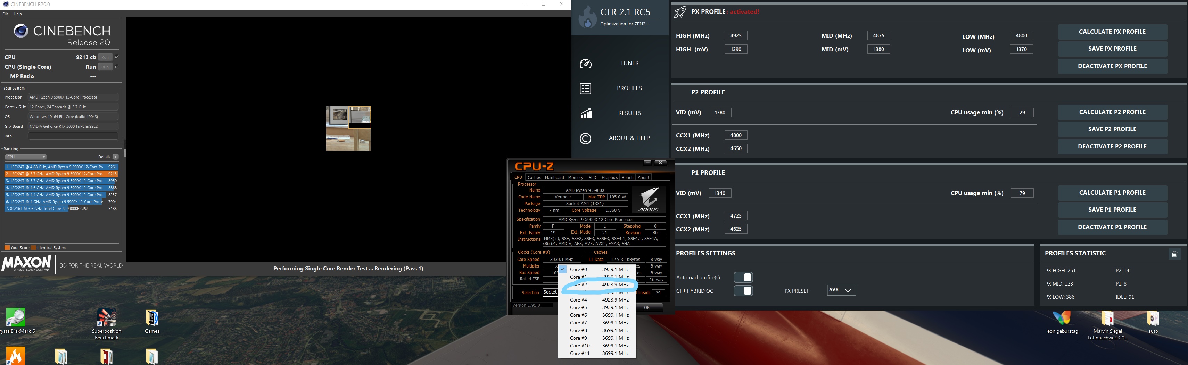Screen dimensions: 1188x365
Task: Open the PX PRESET AVX dropdown
Action: click(841, 290)
